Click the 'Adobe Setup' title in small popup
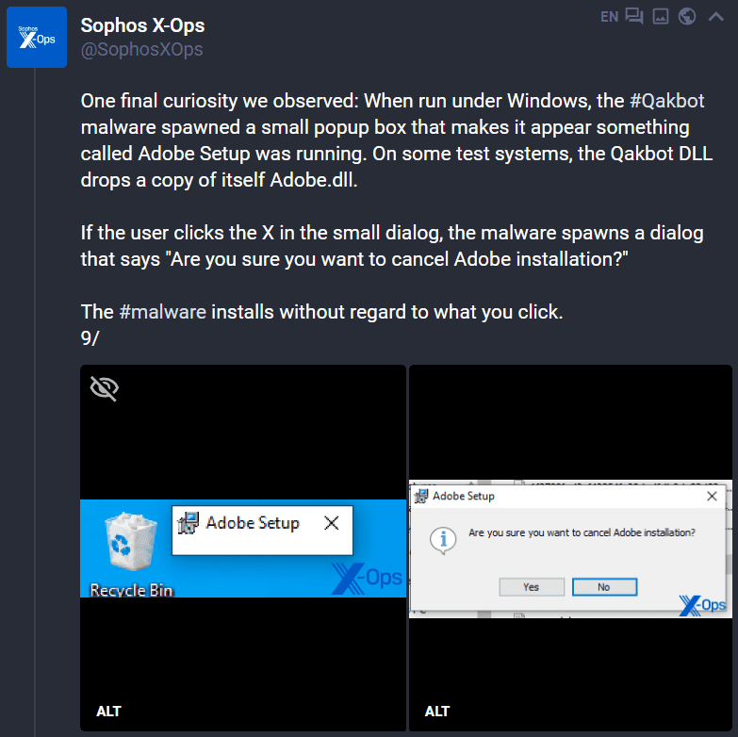The width and height of the screenshot is (738, 737). [253, 523]
